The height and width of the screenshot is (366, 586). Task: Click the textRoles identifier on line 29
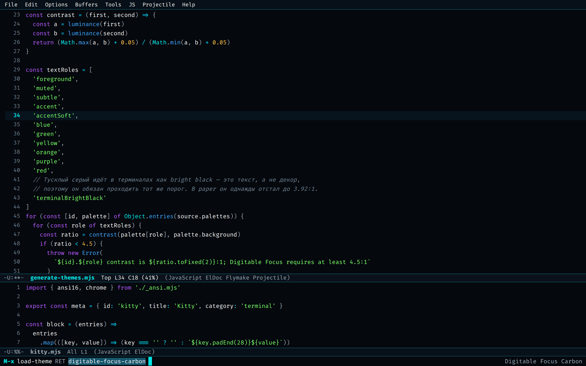tap(63, 70)
